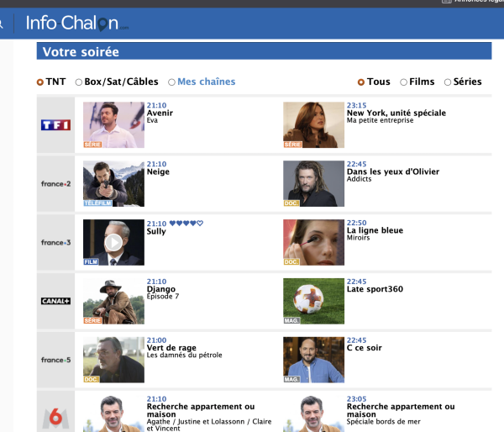
Task: Open 21:10 Recherche appartement ou maison title
Action: (201, 410)
